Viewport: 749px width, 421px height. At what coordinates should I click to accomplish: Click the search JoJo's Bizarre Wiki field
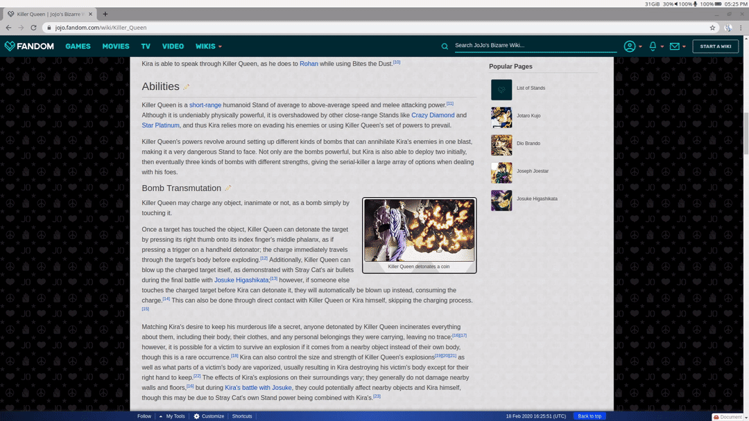pyautogui.click(x=535, y=45)
